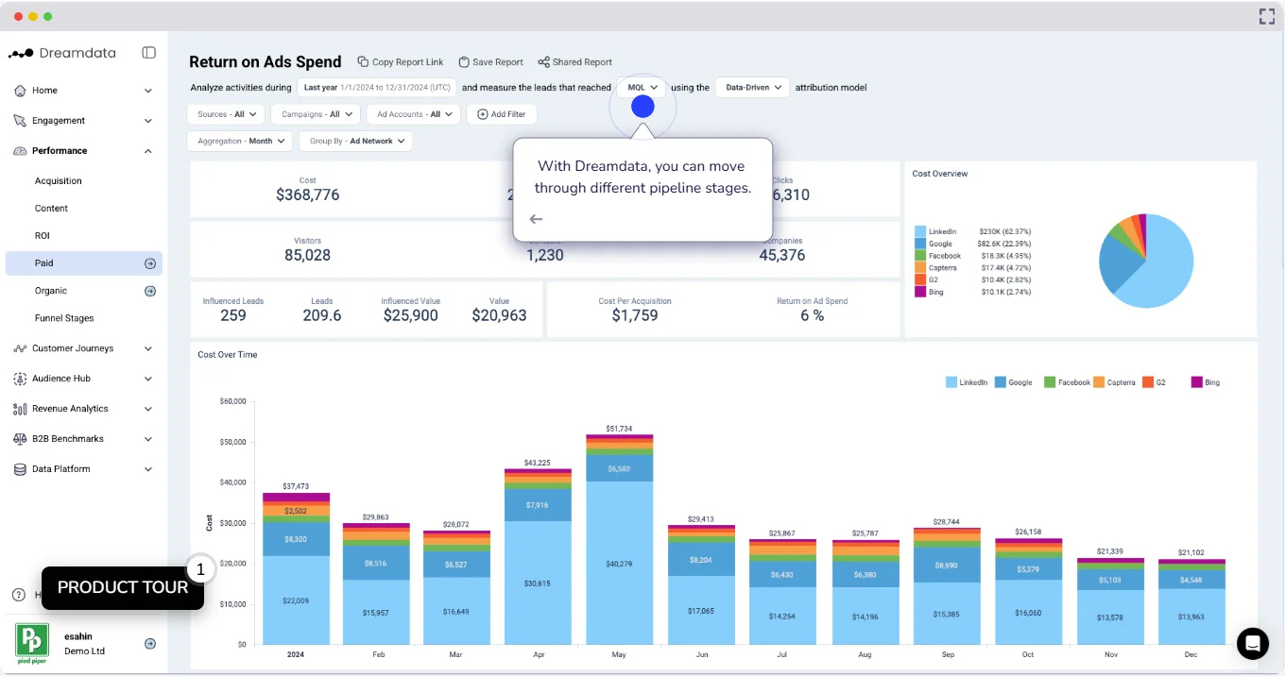
Task: Collapse the Dreamdata sidebar panel
Action: [148, 53]
